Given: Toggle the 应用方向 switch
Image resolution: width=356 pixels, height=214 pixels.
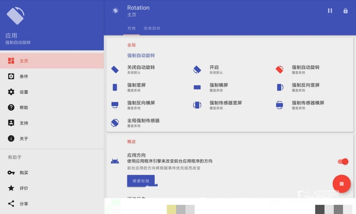Looking at the screenshot, I should (343, 162).
